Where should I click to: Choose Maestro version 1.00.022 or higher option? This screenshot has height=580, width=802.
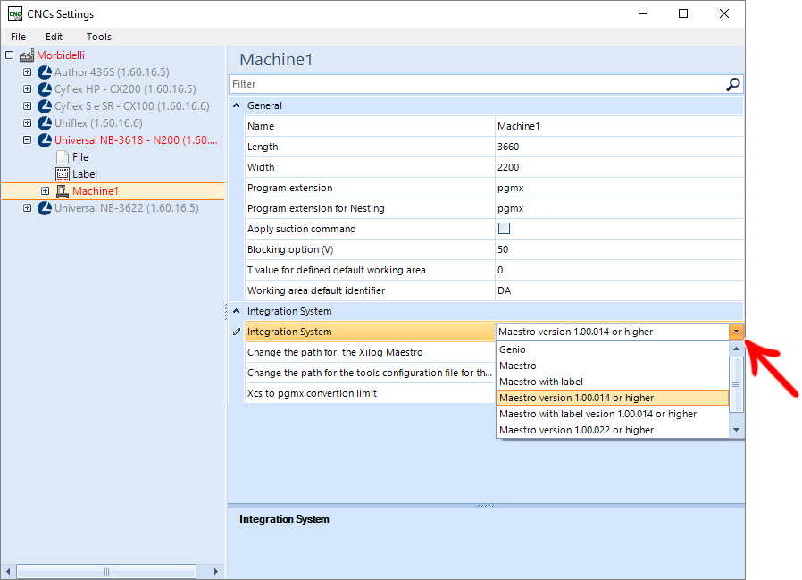click(x=613, y=430)
